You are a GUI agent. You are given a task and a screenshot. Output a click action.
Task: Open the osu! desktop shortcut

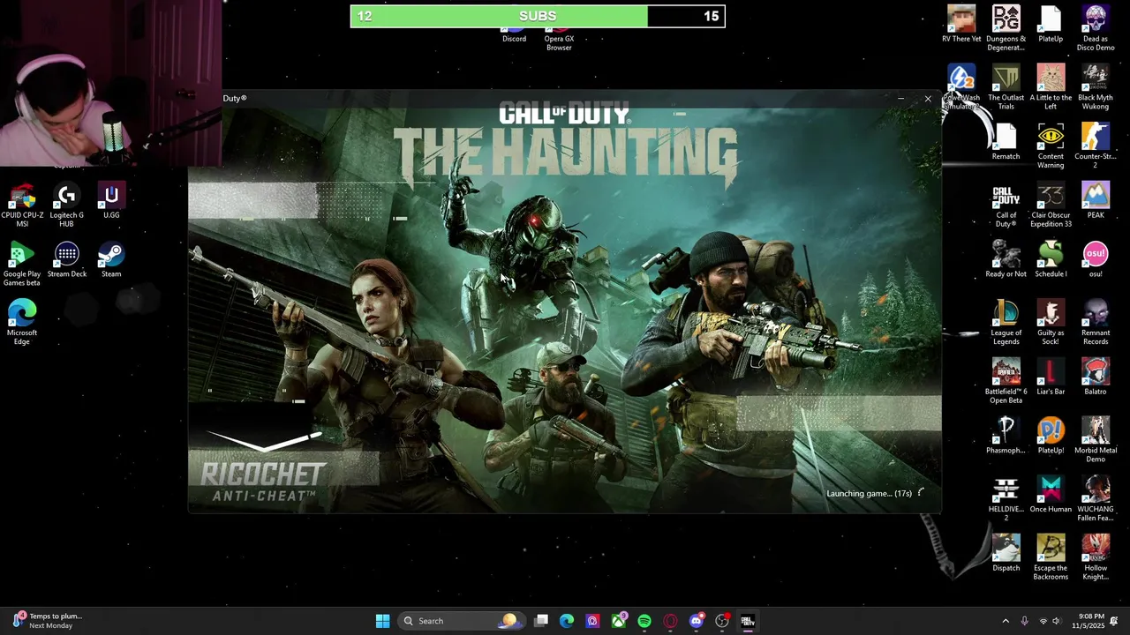[1096, 259]
